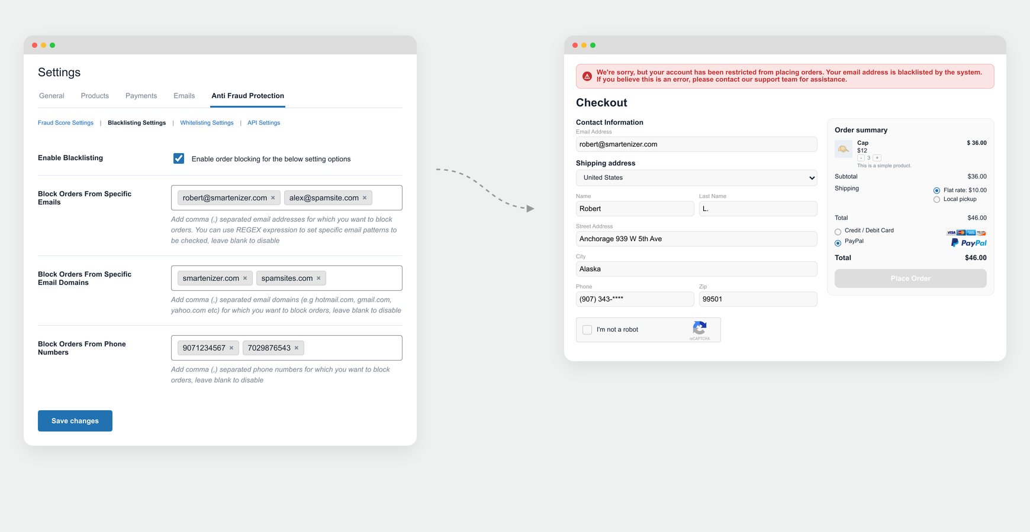Remove 7029876543 blocked phone number tag
Viewport: 1030px width, 532px height.
pyautogui.click(x=297, y=348)
